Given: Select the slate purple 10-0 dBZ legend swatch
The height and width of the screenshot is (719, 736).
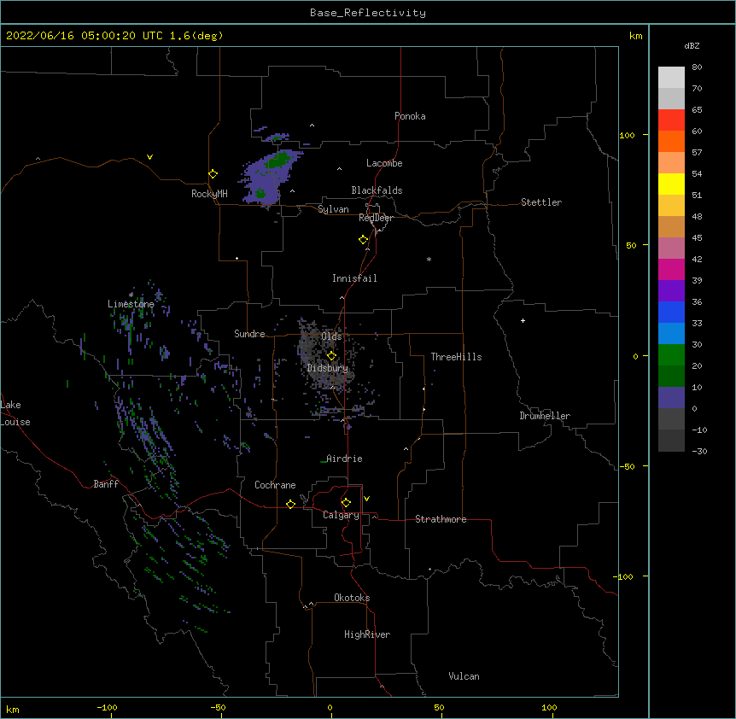Looking at the screenshot, I should [671, 398].
